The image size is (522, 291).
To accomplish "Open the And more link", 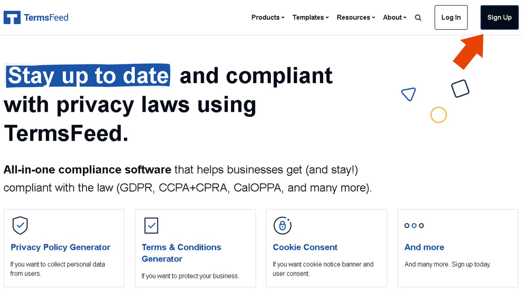I will coord(424,247).
